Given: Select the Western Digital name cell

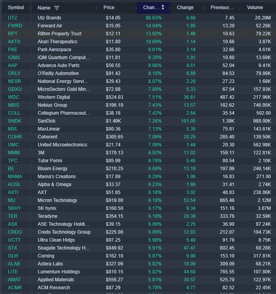Looking at the screenshot, I should tap(54, 97).
